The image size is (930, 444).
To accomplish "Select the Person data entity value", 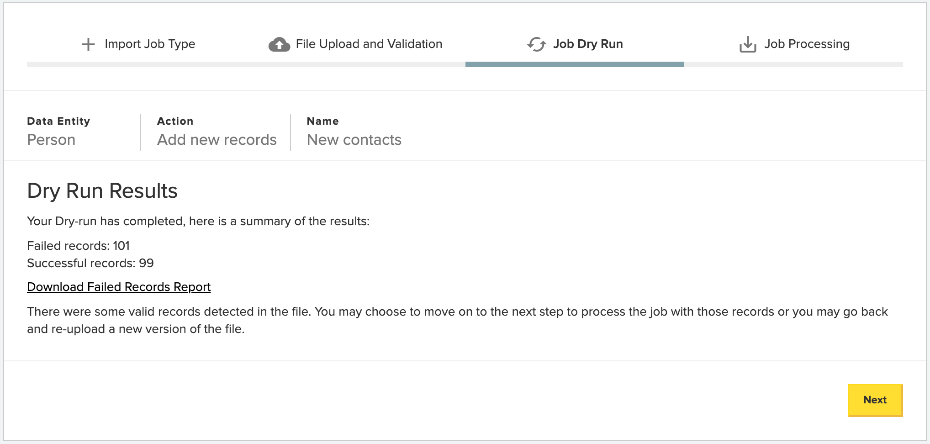I will click(x=51, y=140).
